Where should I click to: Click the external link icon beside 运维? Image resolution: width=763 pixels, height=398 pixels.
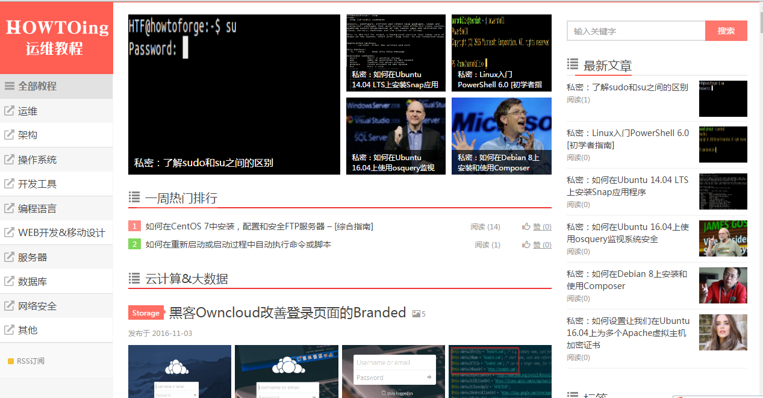pos(9,111)
